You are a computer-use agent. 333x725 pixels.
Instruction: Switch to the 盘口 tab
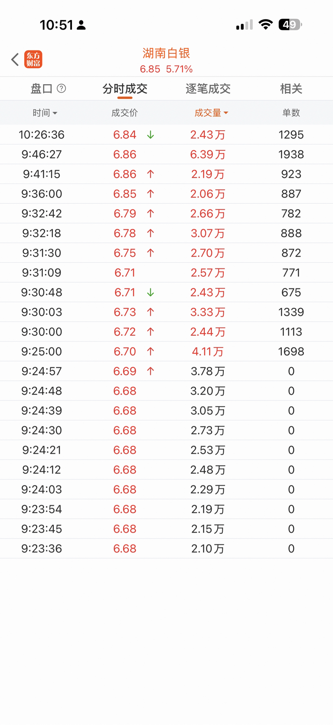click(x=42, y=89)
